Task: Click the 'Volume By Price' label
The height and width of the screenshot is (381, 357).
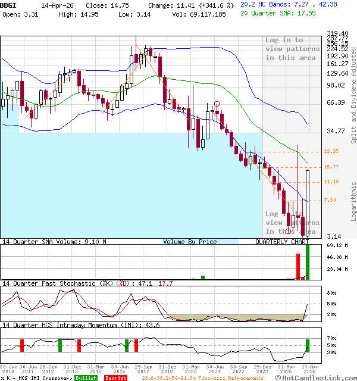Action: (x=190, y=242)
